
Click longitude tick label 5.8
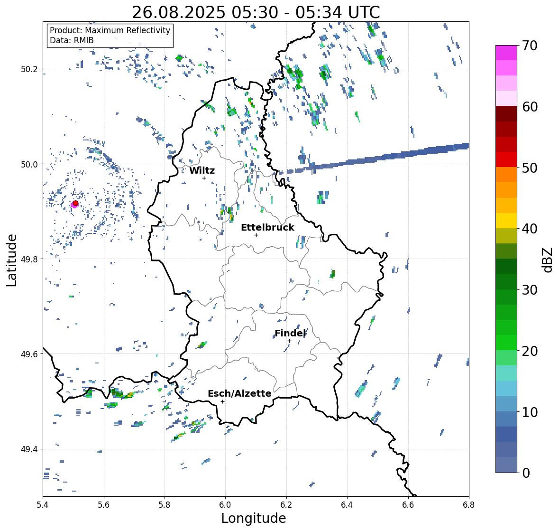(x=165, y=505)
